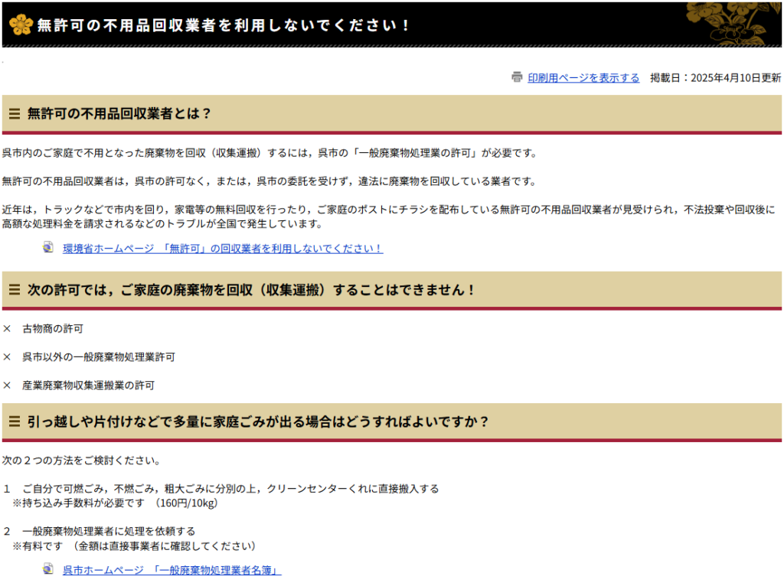The image size is (784, 586).
Task: Open the 環境省ホームページ hyperlink
Action: (220, 248)
